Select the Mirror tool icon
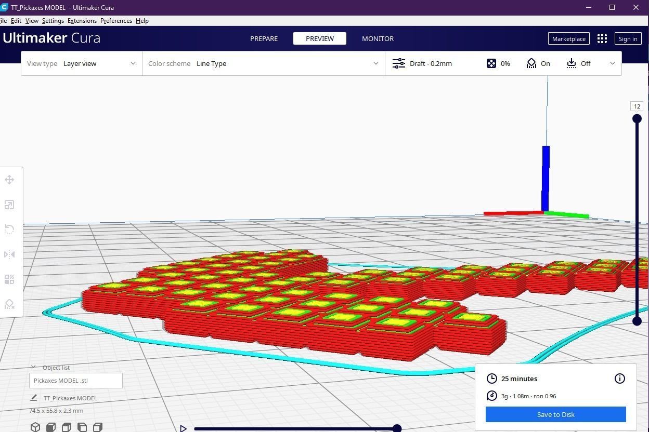Viewport: 649px width, 432px height. tap(9, 254)
